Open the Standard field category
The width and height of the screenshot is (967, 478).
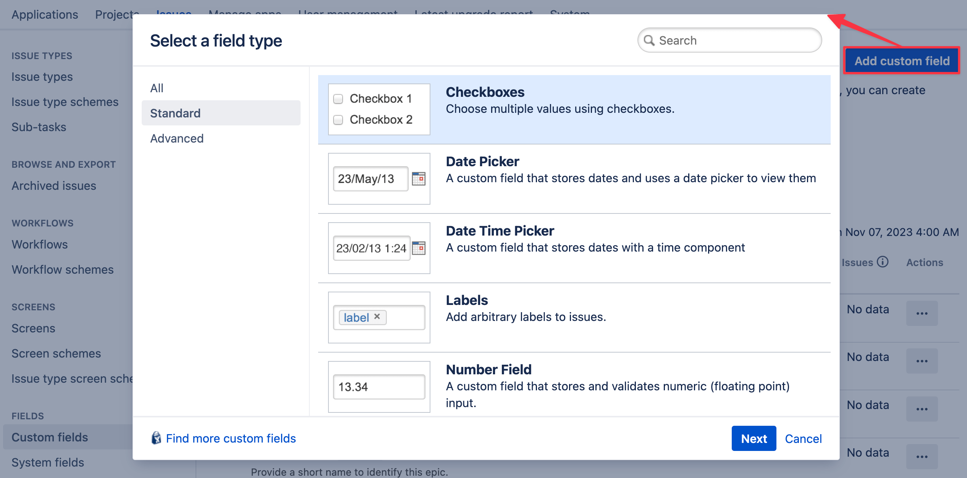(x=175, y=113)
